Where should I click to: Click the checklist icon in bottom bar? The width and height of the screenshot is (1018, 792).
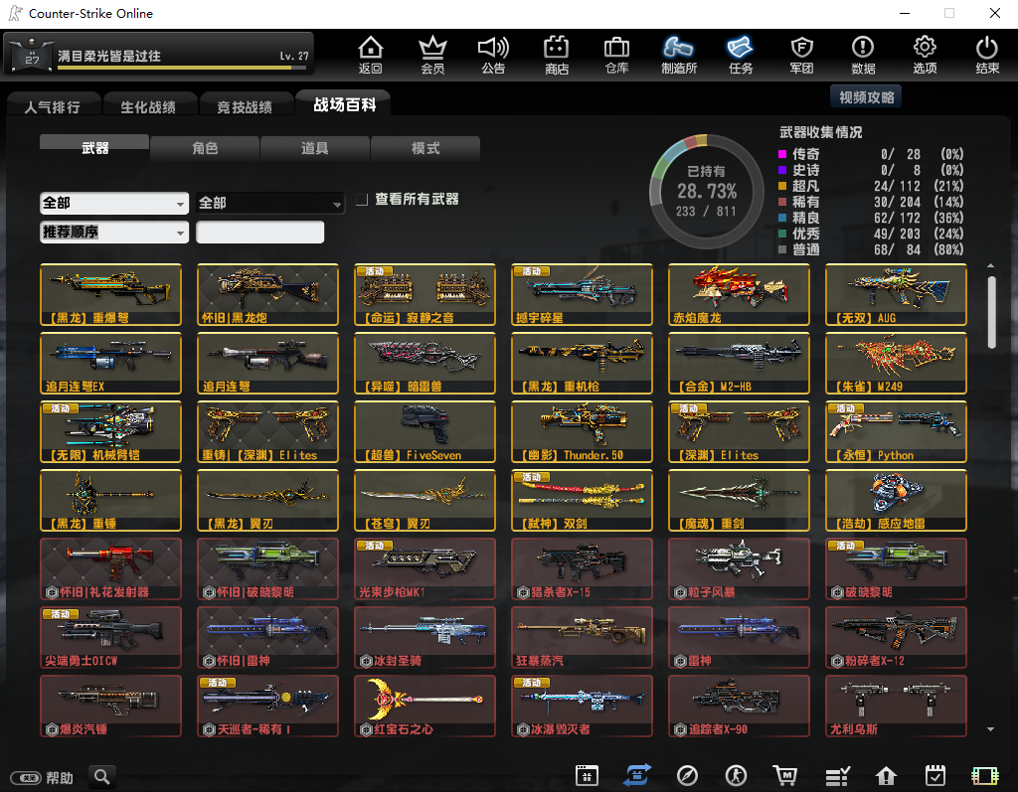pyautogui.click(x=837, y=776)
